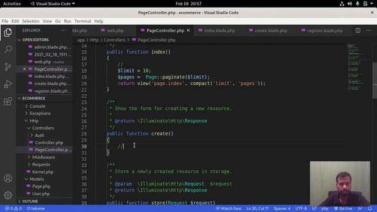The image size is (377, 212).
Task: Expand the Console folder
Action: [37, 106]
